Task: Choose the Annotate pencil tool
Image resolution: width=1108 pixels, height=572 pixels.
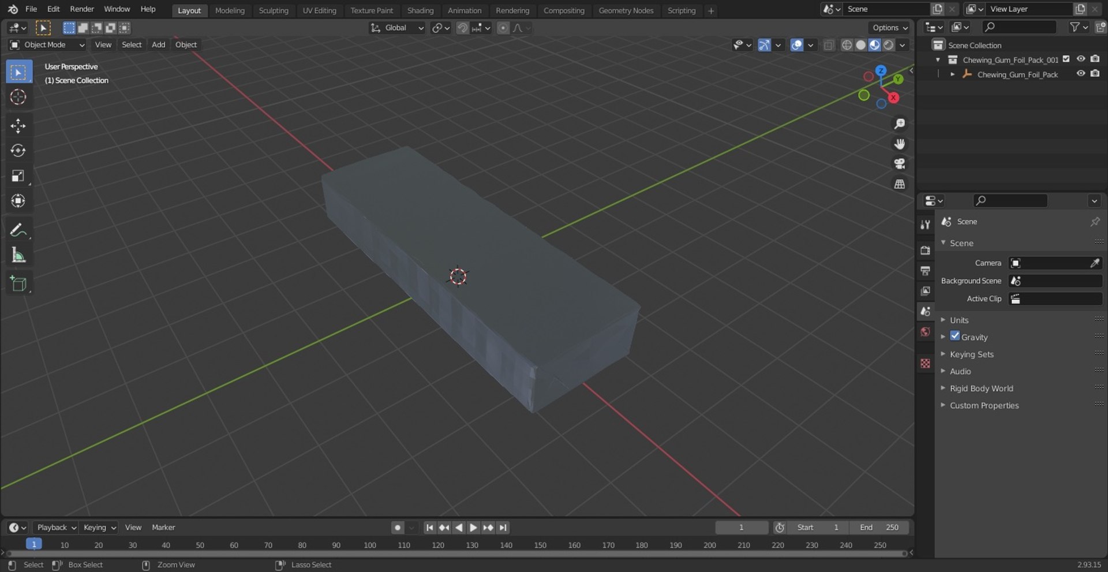Action: click(18, 230)
